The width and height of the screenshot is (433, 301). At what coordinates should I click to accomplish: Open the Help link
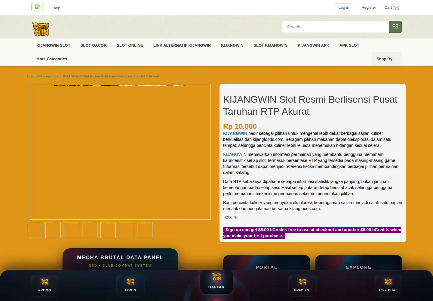pos(56,8)
